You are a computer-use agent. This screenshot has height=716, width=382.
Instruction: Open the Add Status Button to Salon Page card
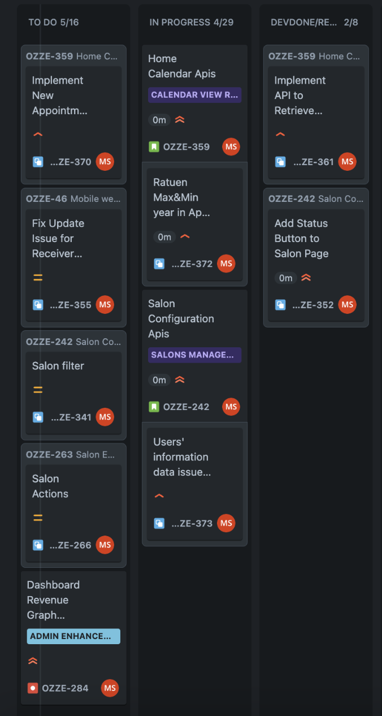(301, 239)
